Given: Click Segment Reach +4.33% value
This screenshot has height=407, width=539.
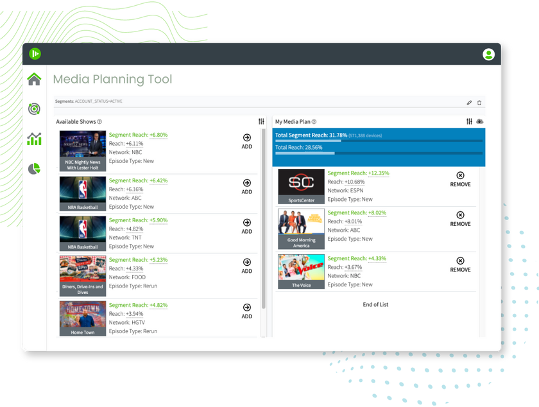Looking at the screenshot, I should [377, 258].
